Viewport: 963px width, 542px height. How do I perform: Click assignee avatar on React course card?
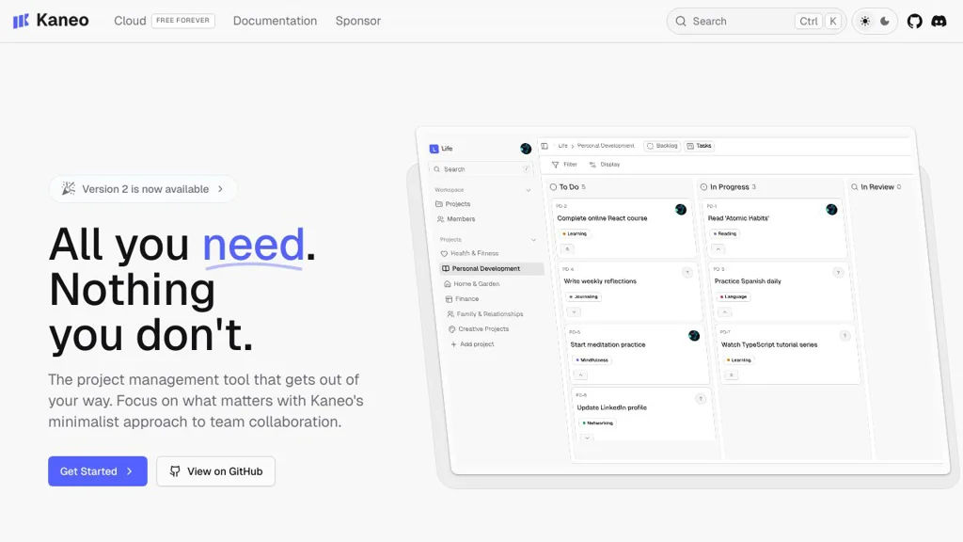click(x=681, y=210)
